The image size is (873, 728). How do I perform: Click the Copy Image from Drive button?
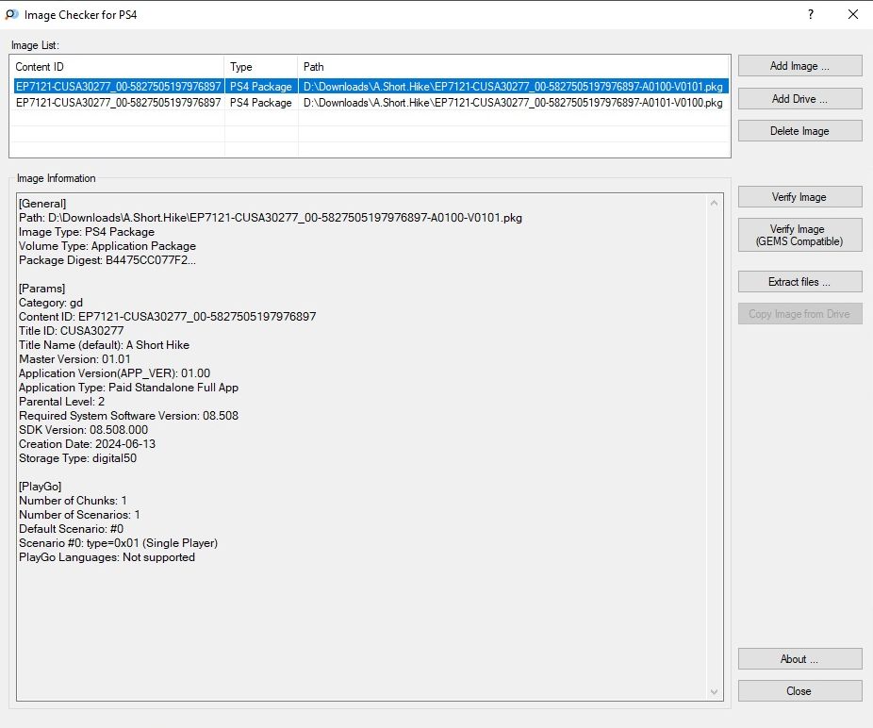pos(799,314)
